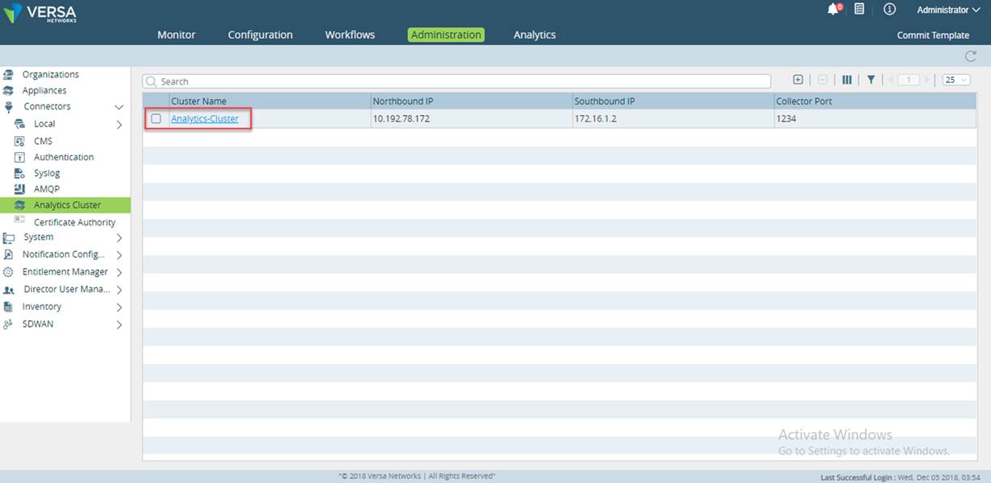The image size is (991, 483).
Task: Open the column chooser icon
Action: pyautogui.click(x=847, y=80)
